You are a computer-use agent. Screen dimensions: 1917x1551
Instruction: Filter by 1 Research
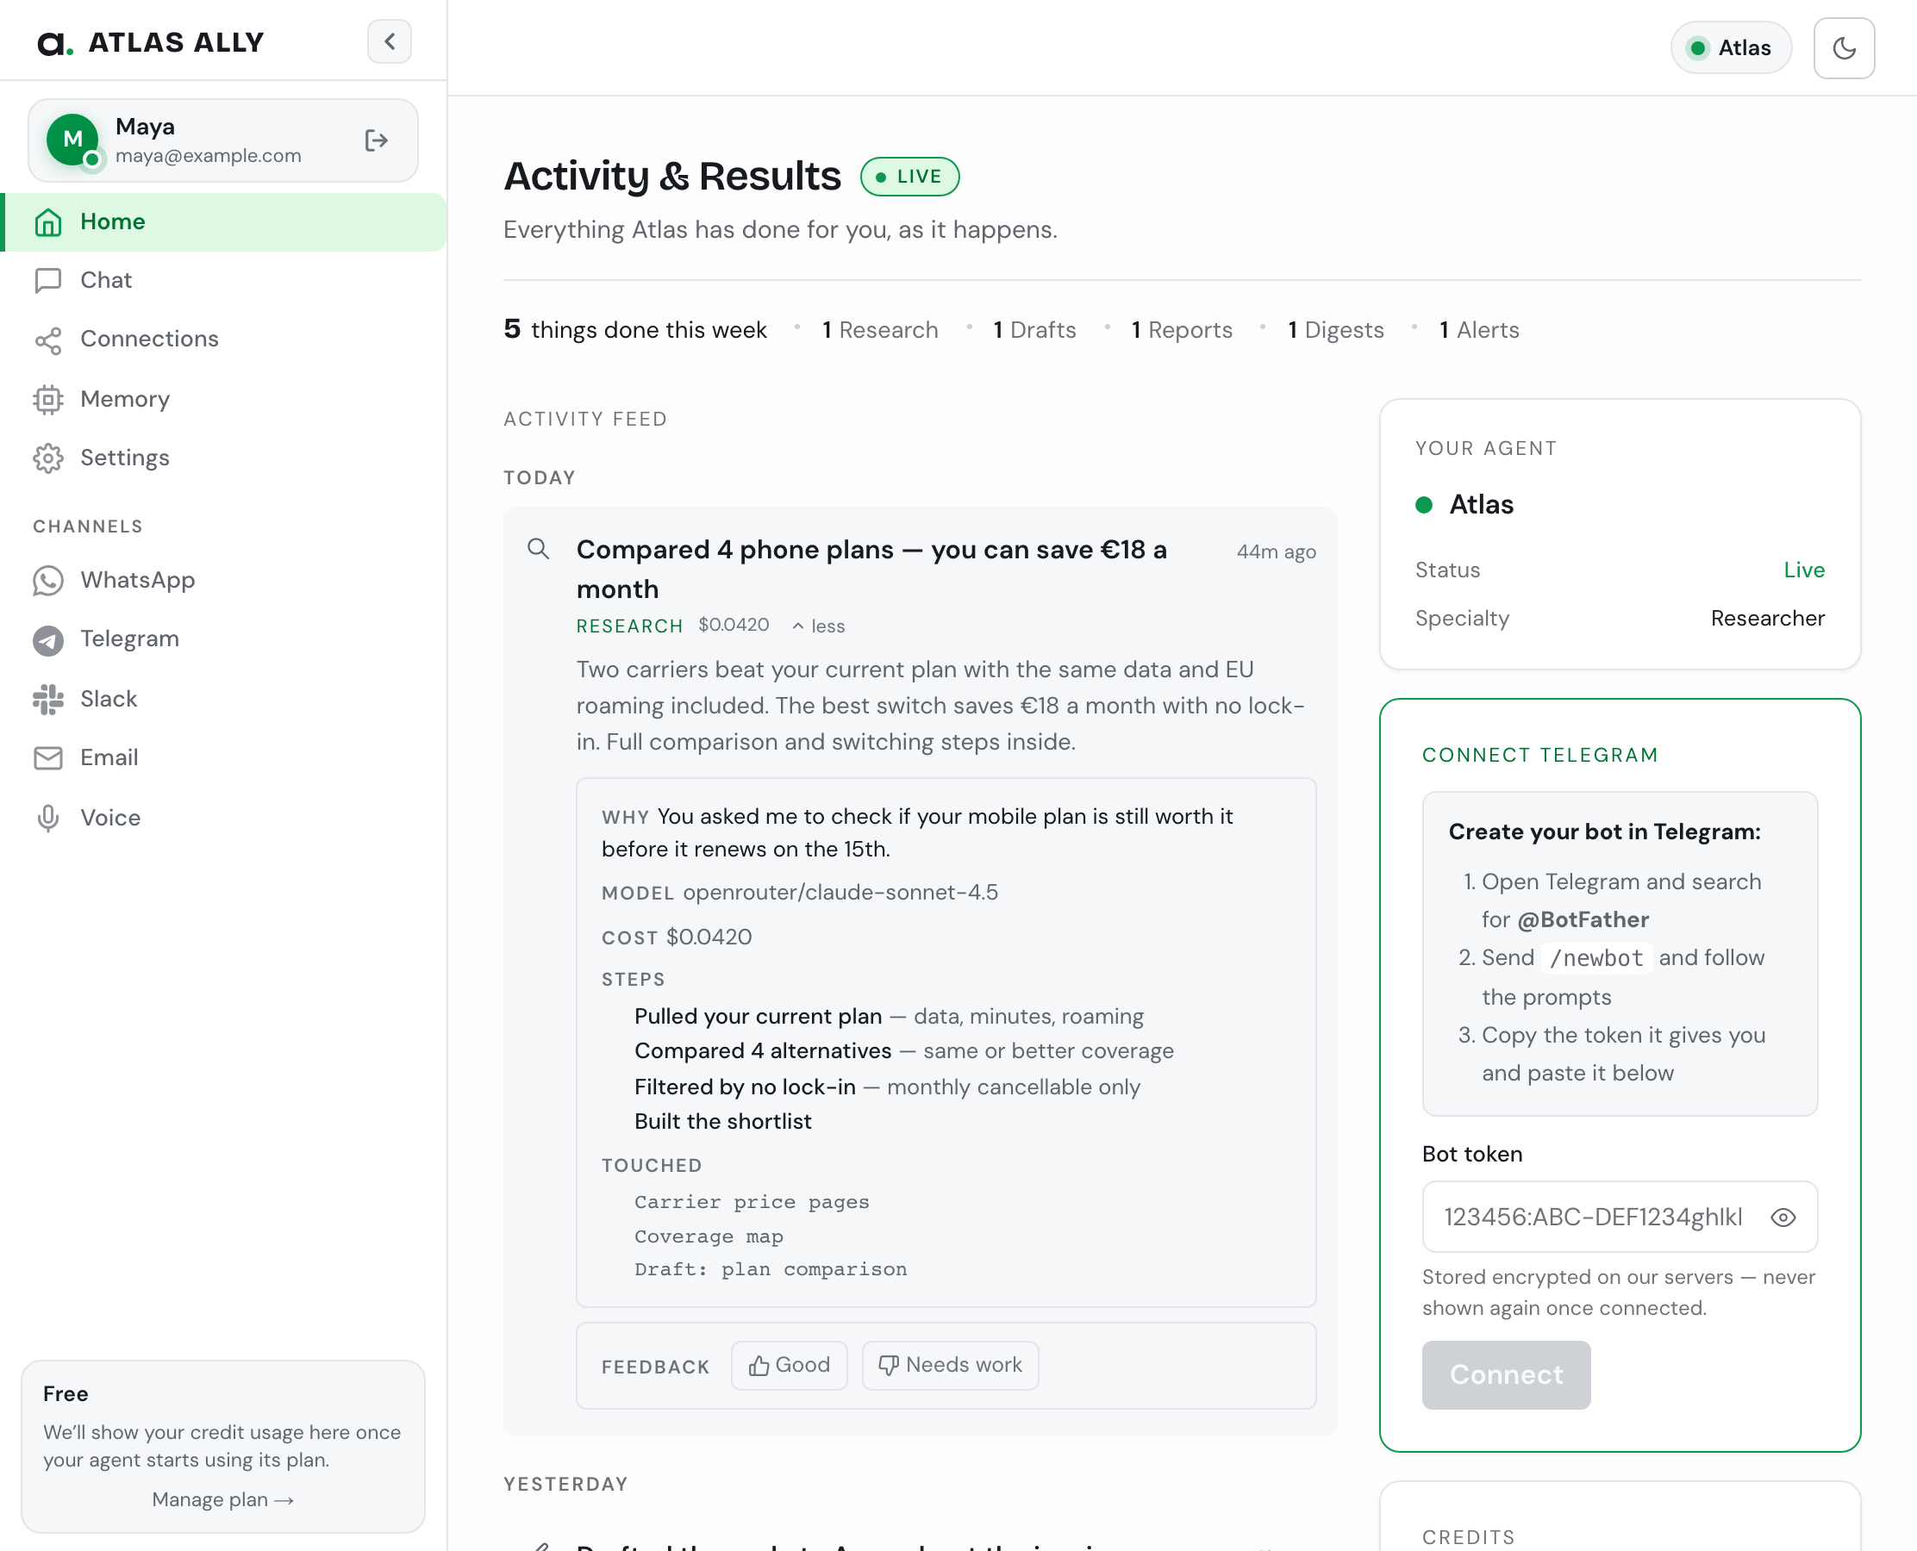(x=880, y=331)
